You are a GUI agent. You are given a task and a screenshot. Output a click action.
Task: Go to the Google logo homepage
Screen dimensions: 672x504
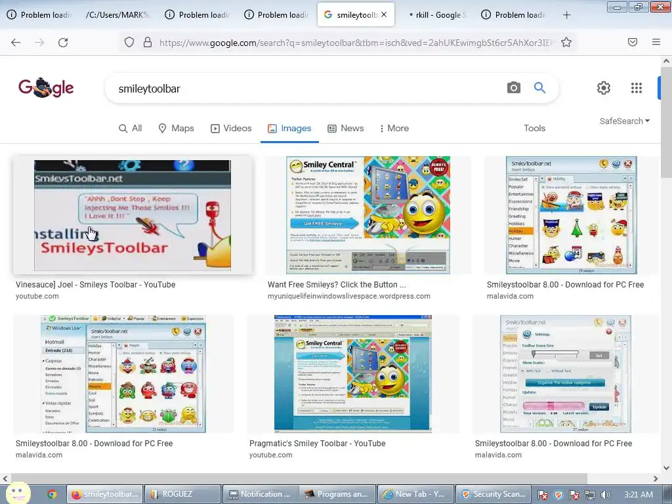46,88
